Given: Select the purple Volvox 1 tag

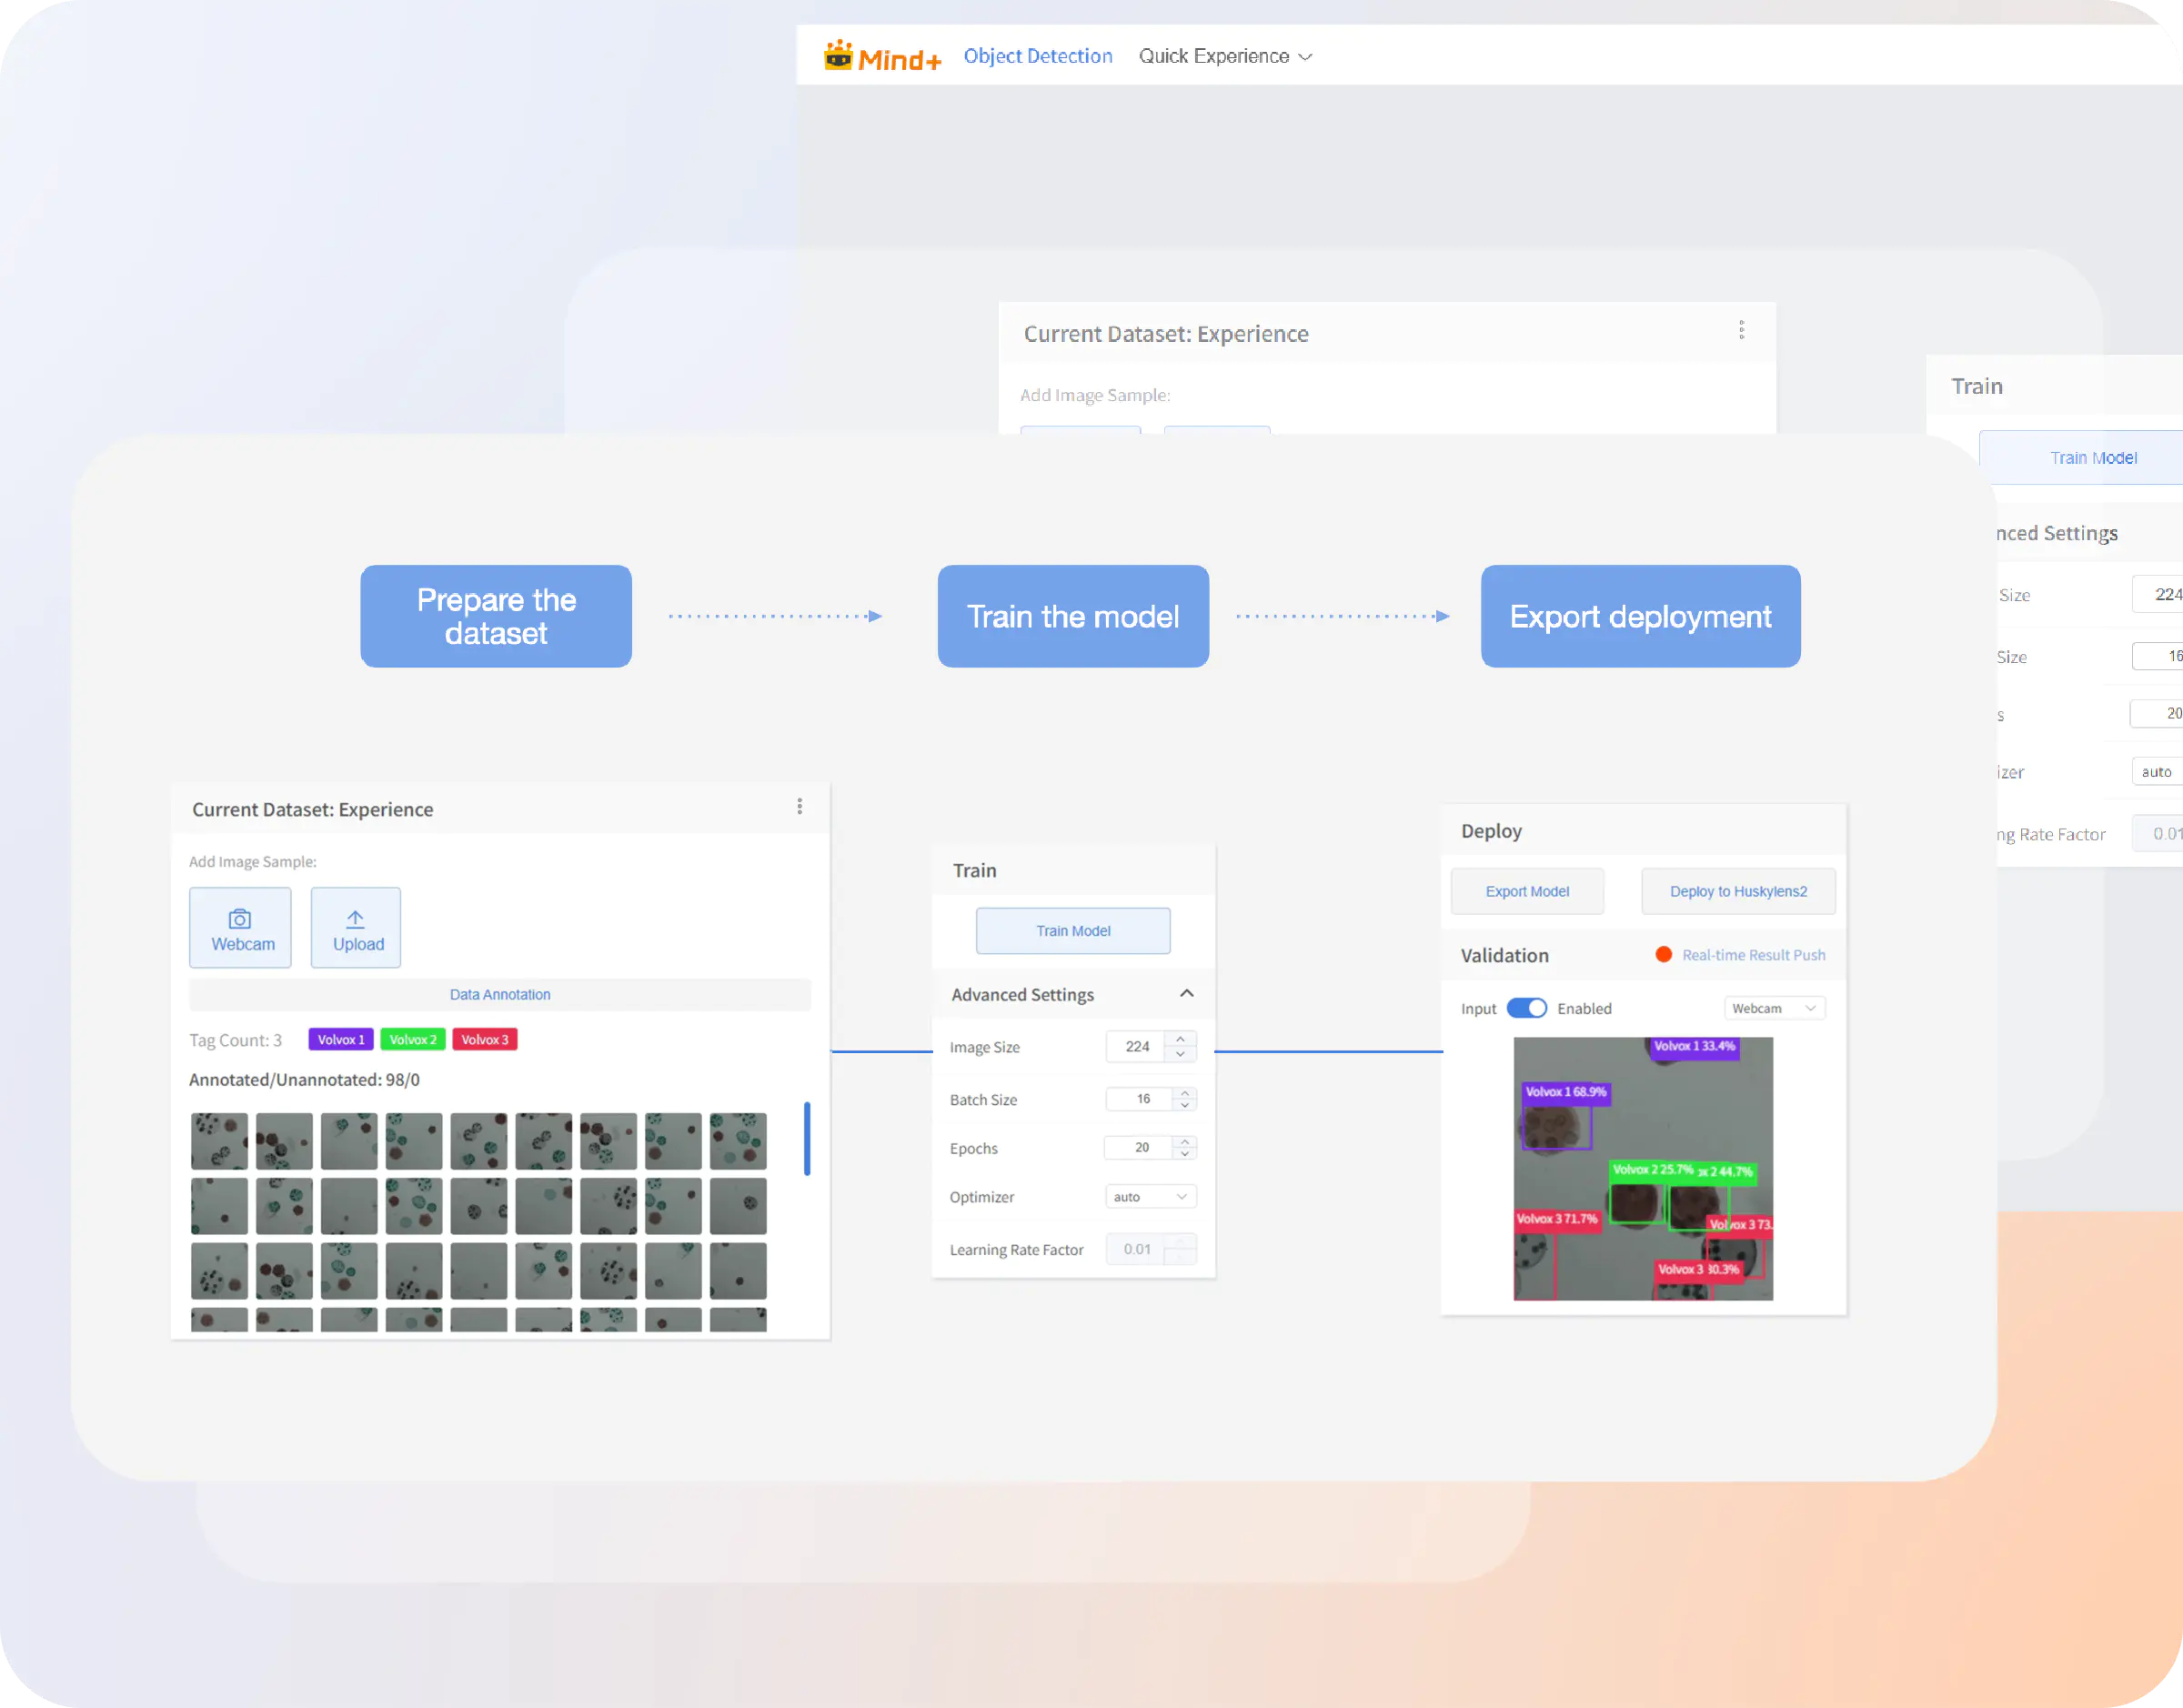Looking at the screenshot, I should click(x=341, y=1040).
